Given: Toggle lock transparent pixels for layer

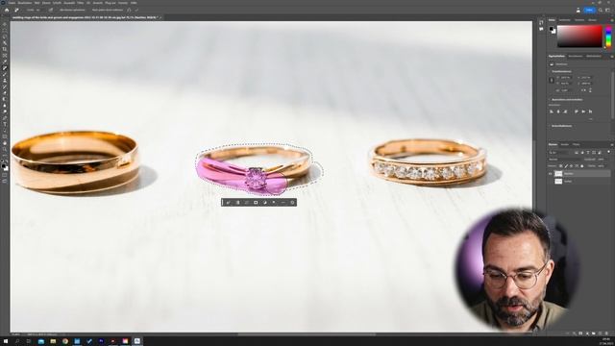Looking at the screenshot, I should [561, 166].
